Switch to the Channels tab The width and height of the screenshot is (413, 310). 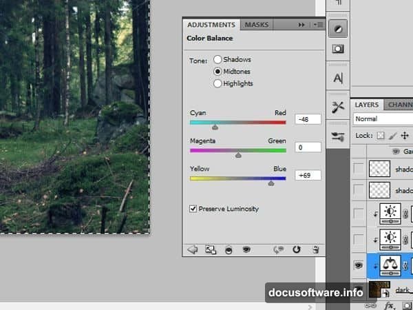click(x=400, y=105)
